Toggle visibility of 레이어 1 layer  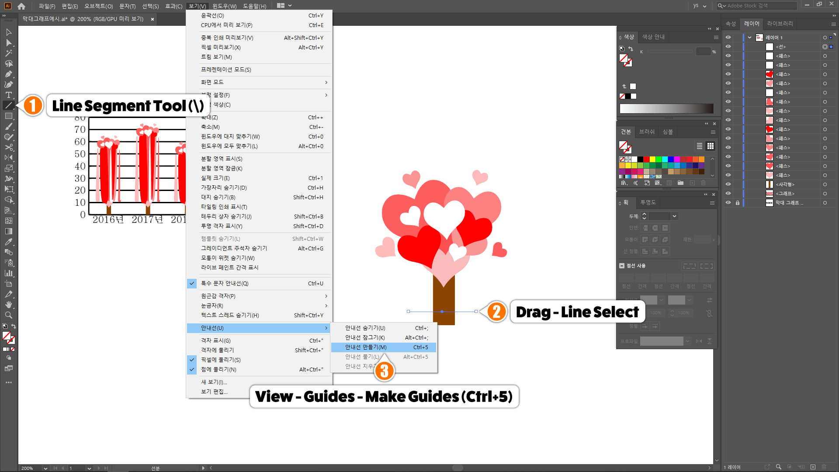728,38
